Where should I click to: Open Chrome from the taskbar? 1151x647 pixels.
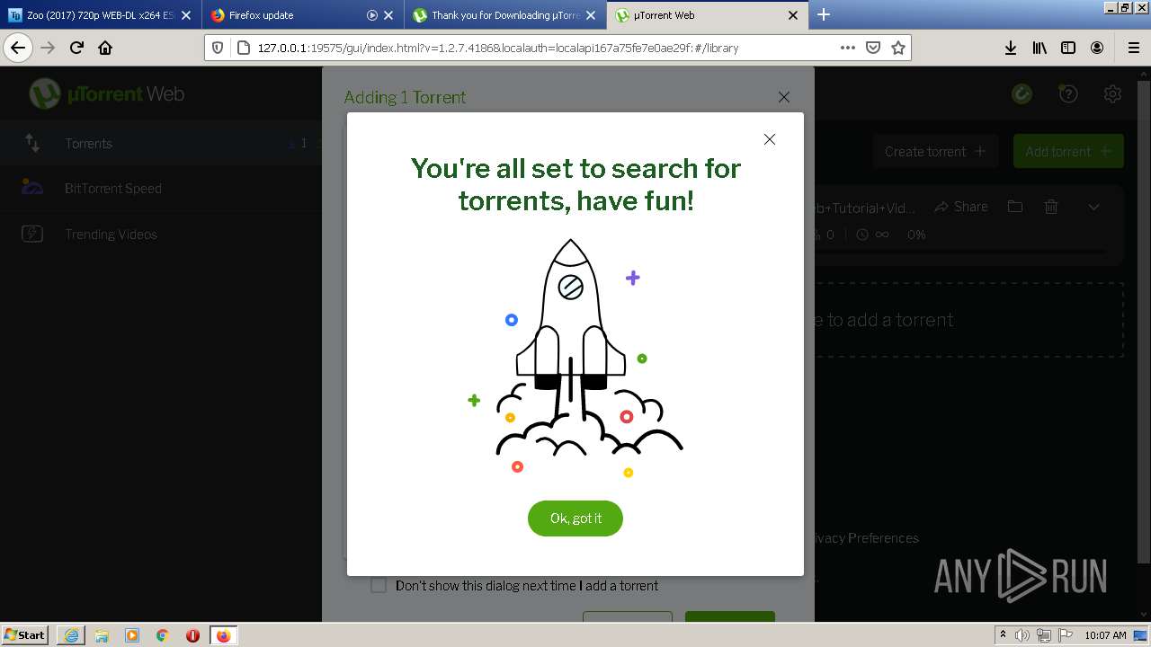point(162,635)
